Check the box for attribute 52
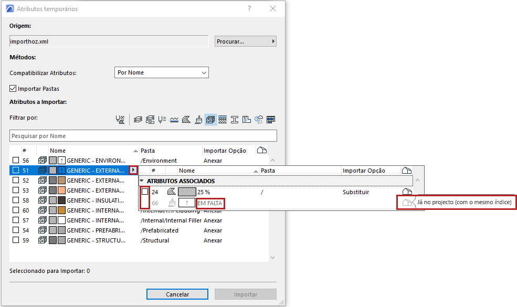 (16, 180)
